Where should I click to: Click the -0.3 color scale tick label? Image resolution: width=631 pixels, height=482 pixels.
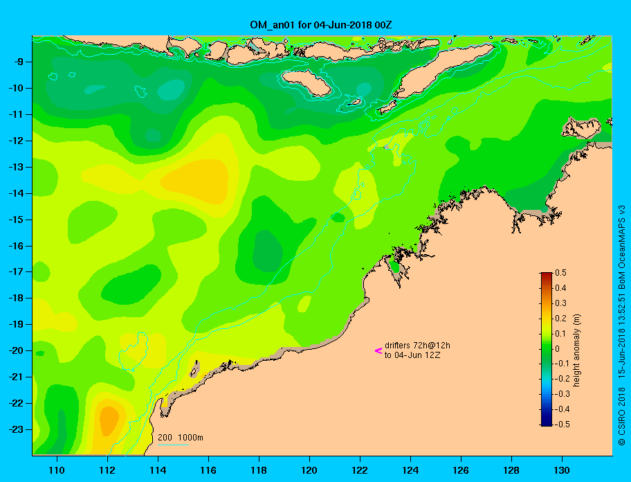563,394
